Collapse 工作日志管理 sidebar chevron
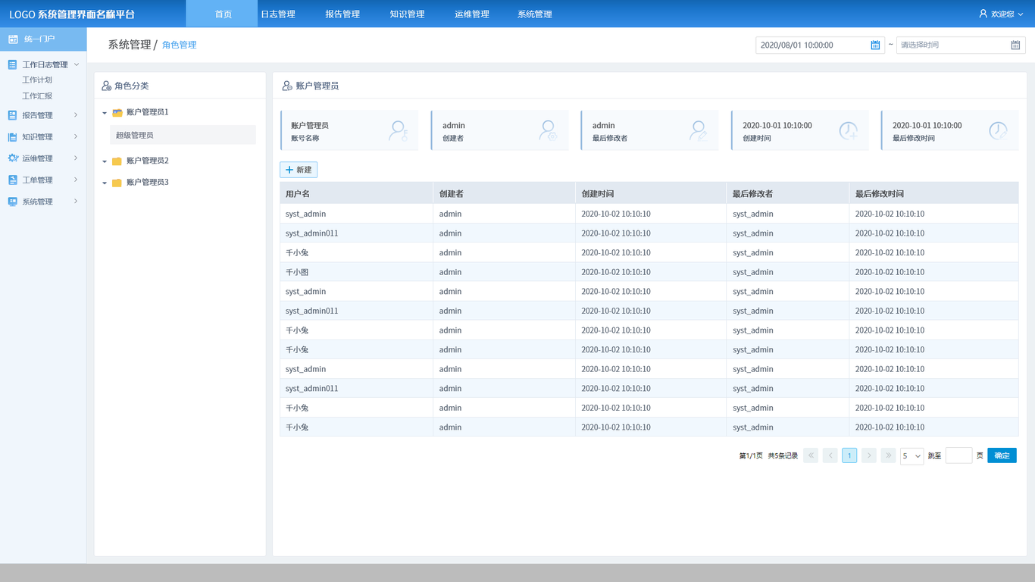 (77, 64)
